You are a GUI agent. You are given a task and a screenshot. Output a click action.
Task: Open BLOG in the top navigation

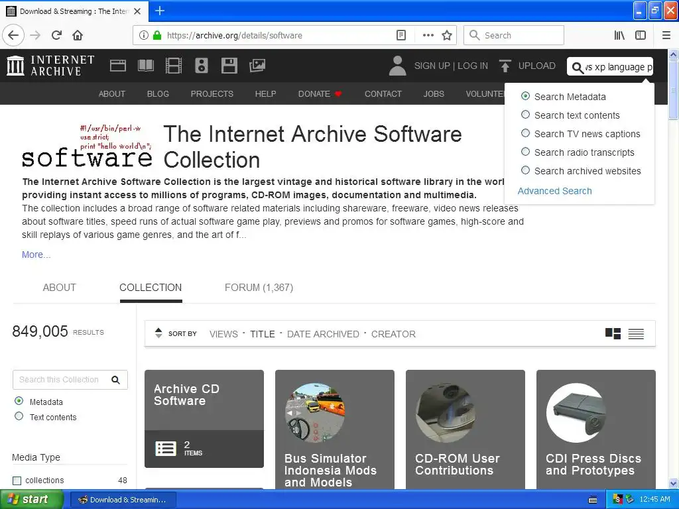coord(158,94)
